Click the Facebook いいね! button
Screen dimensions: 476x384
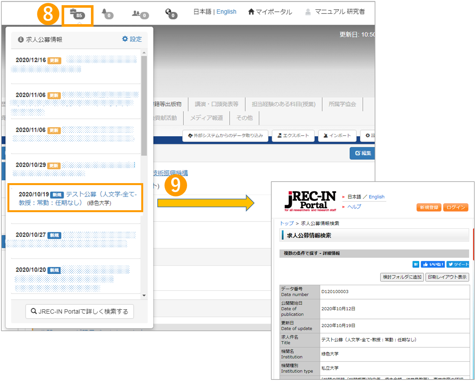tap(433, 264)
